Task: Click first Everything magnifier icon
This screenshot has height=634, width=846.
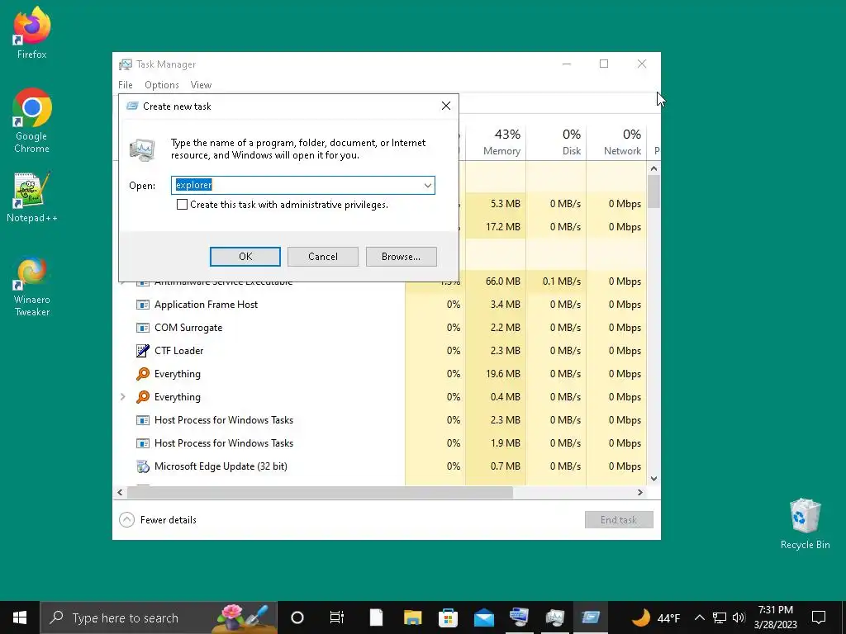Action: (142, 374)
